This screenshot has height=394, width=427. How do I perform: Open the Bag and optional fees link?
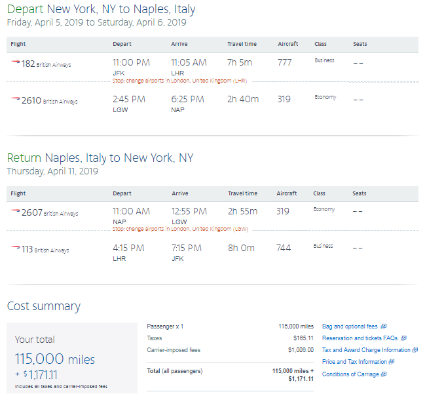click(350, 326)
